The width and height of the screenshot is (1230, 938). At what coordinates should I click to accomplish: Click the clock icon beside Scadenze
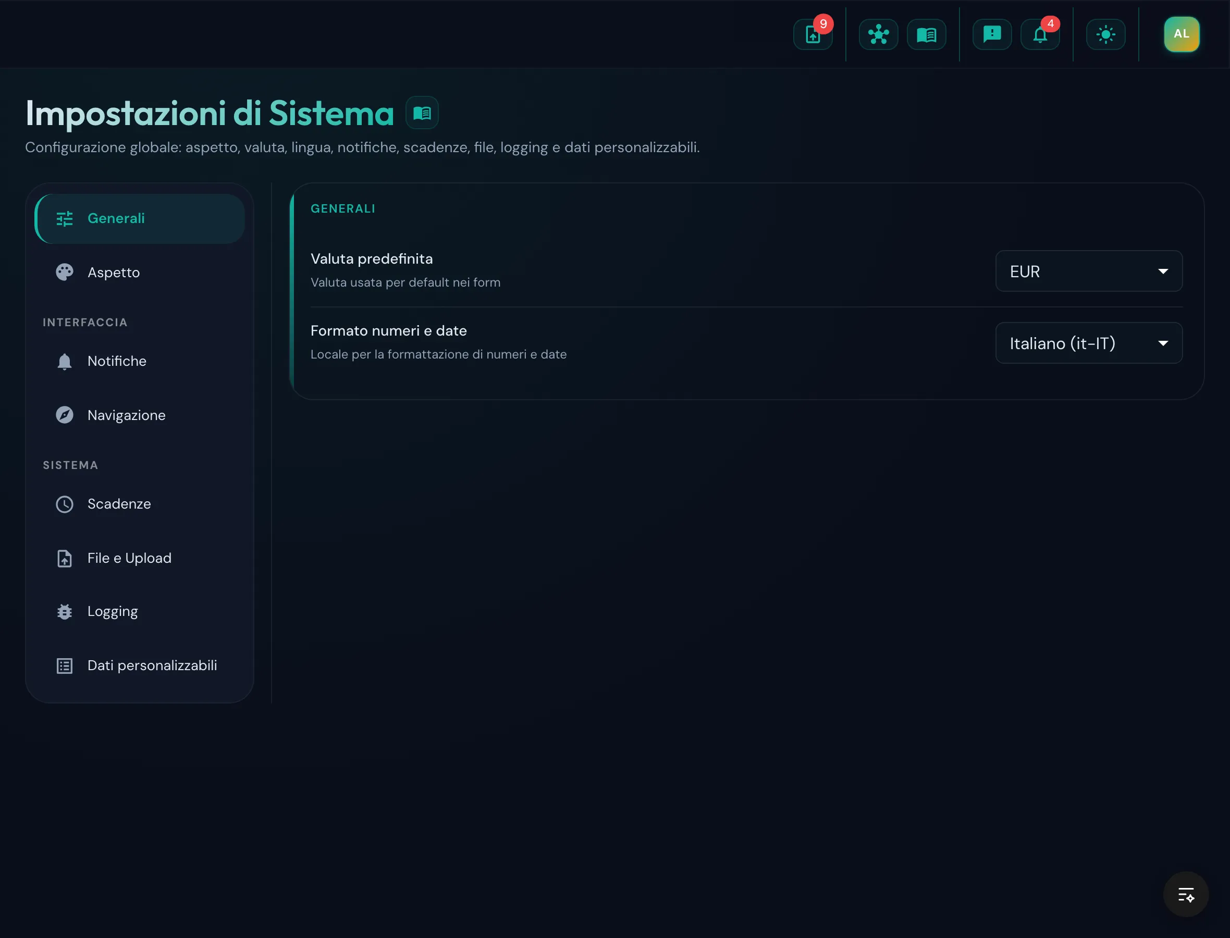pos(65,504)
